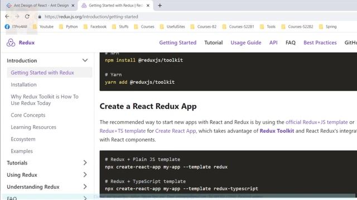Click the Tutorials category label
357x200 pixels.
pos(17,163)
